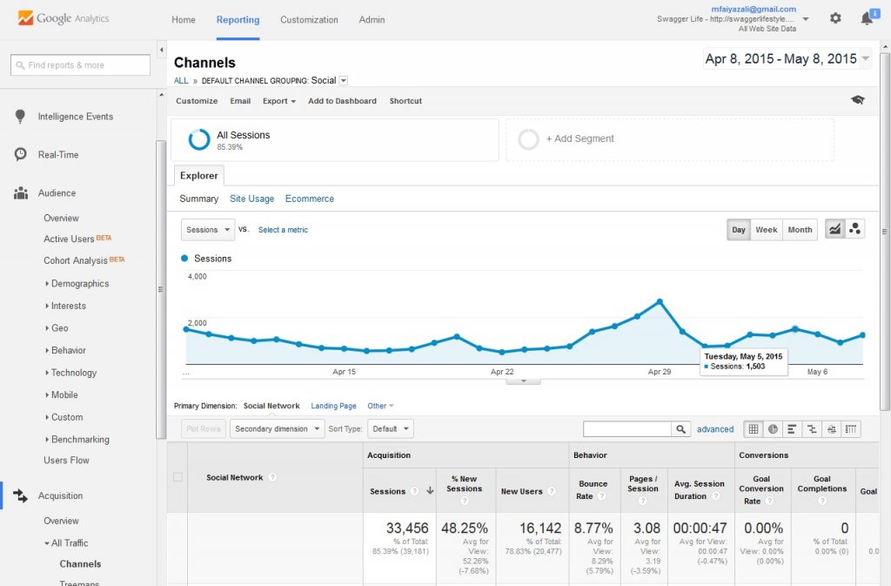Click the Sessions column help icon
Viewport: 891px width, 586px height.
point(415,491)
